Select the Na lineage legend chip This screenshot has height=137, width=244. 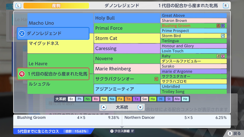click(112, 99)
